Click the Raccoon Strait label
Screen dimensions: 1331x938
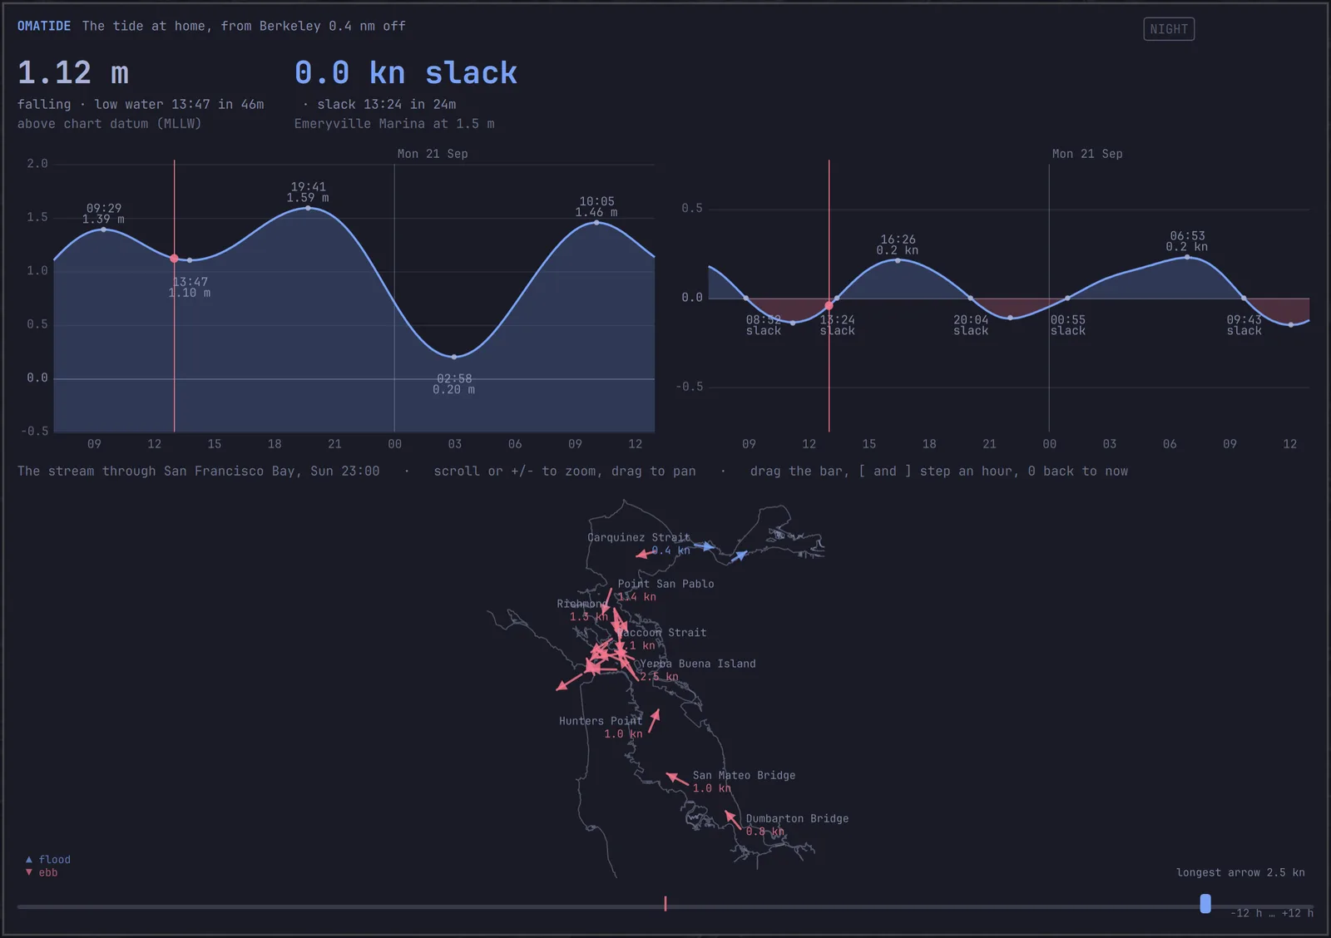tap(662, 633)
